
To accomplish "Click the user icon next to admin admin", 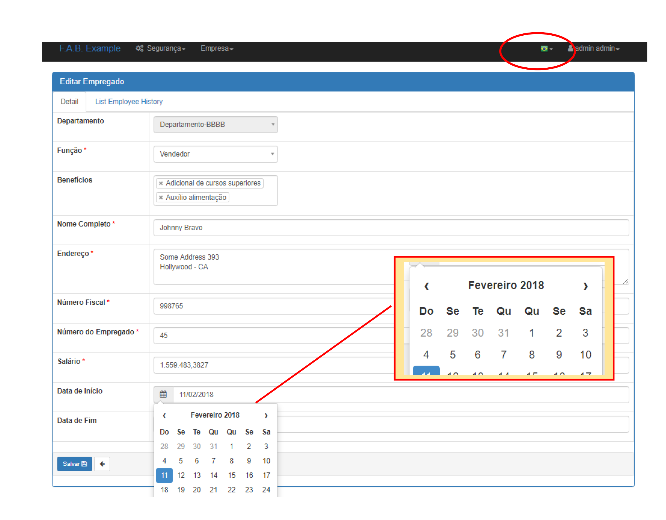I will click(571, 48).
